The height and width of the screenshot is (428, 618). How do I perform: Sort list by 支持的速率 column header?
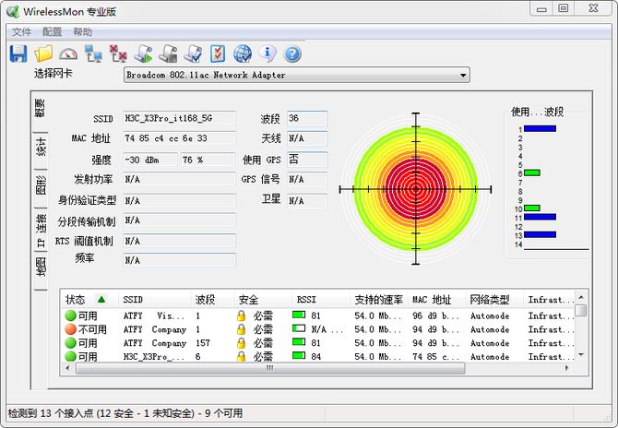pos(379,300)
